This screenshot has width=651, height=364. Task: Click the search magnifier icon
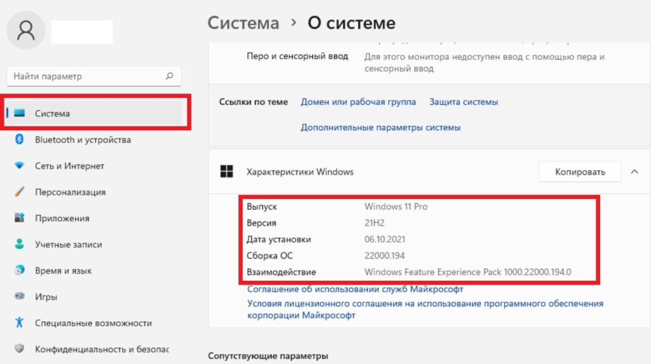point(169,76)
